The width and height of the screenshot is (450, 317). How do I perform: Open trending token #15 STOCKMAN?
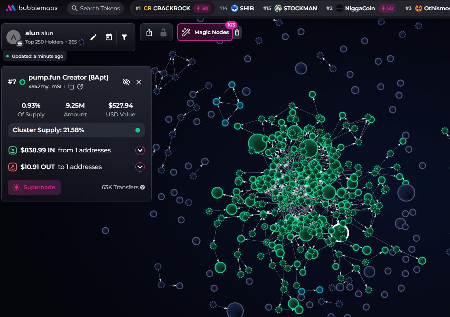click(x=290, y=8)
